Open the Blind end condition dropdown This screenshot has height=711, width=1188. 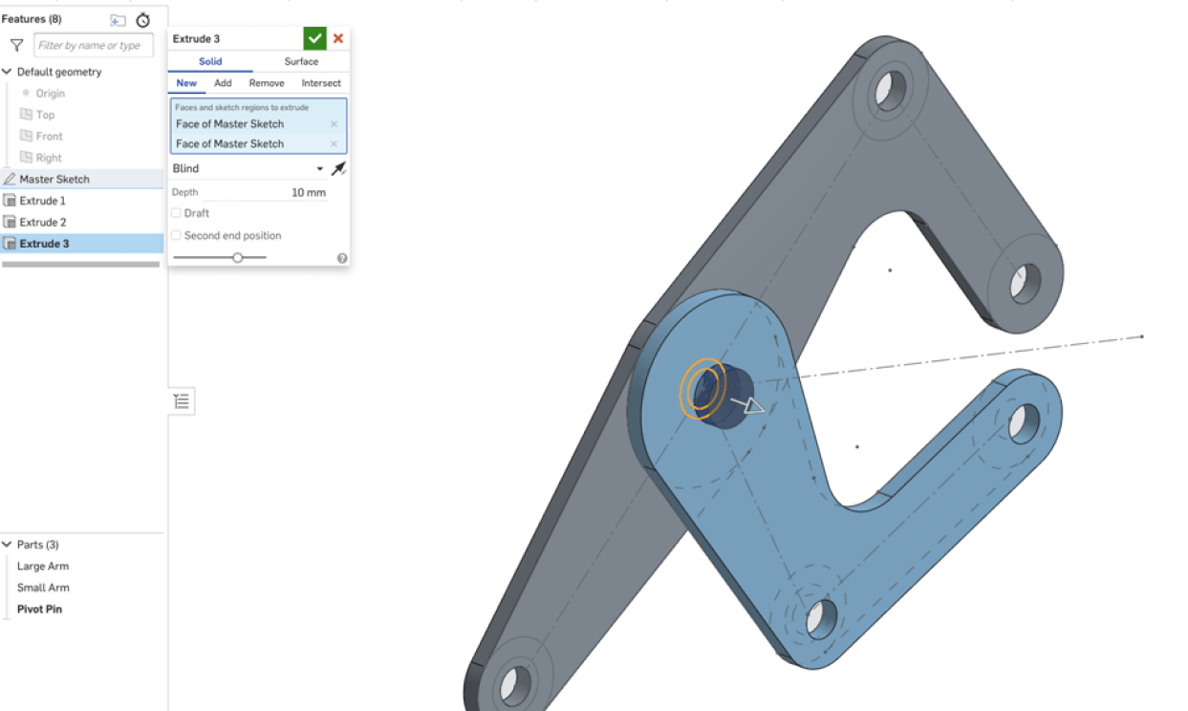click(320, 167)
